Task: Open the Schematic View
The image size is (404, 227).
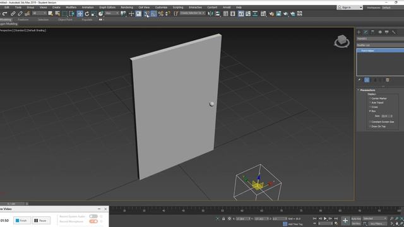Action: pyautogui.click(x=255, y=13)
